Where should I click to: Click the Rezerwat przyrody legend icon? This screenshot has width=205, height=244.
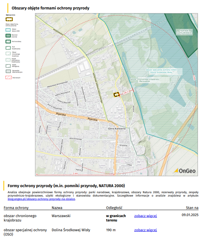coord(8,35)
